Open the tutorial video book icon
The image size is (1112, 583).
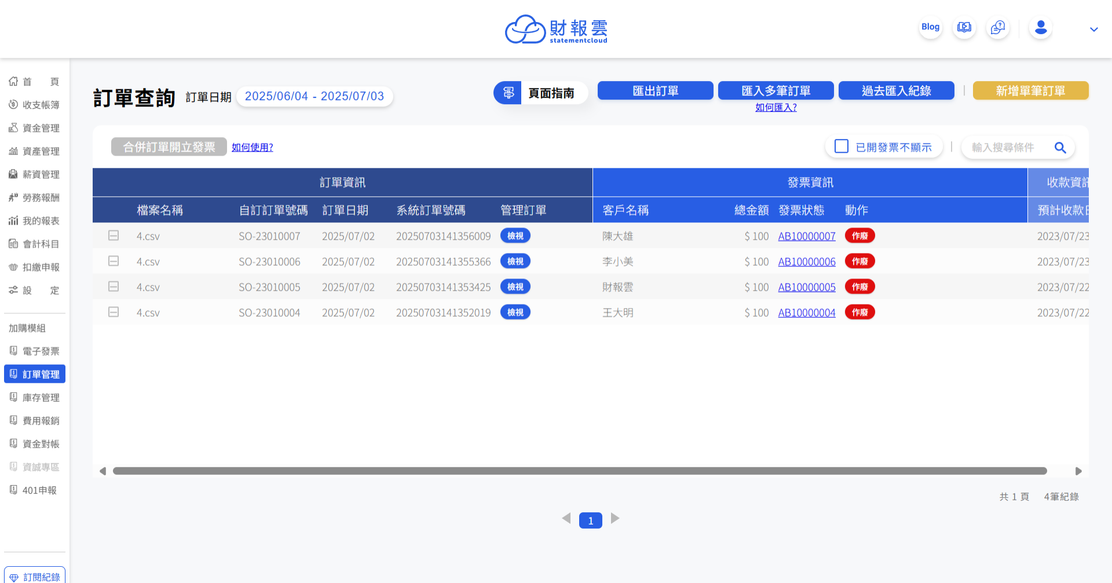[x=964, y=27]
